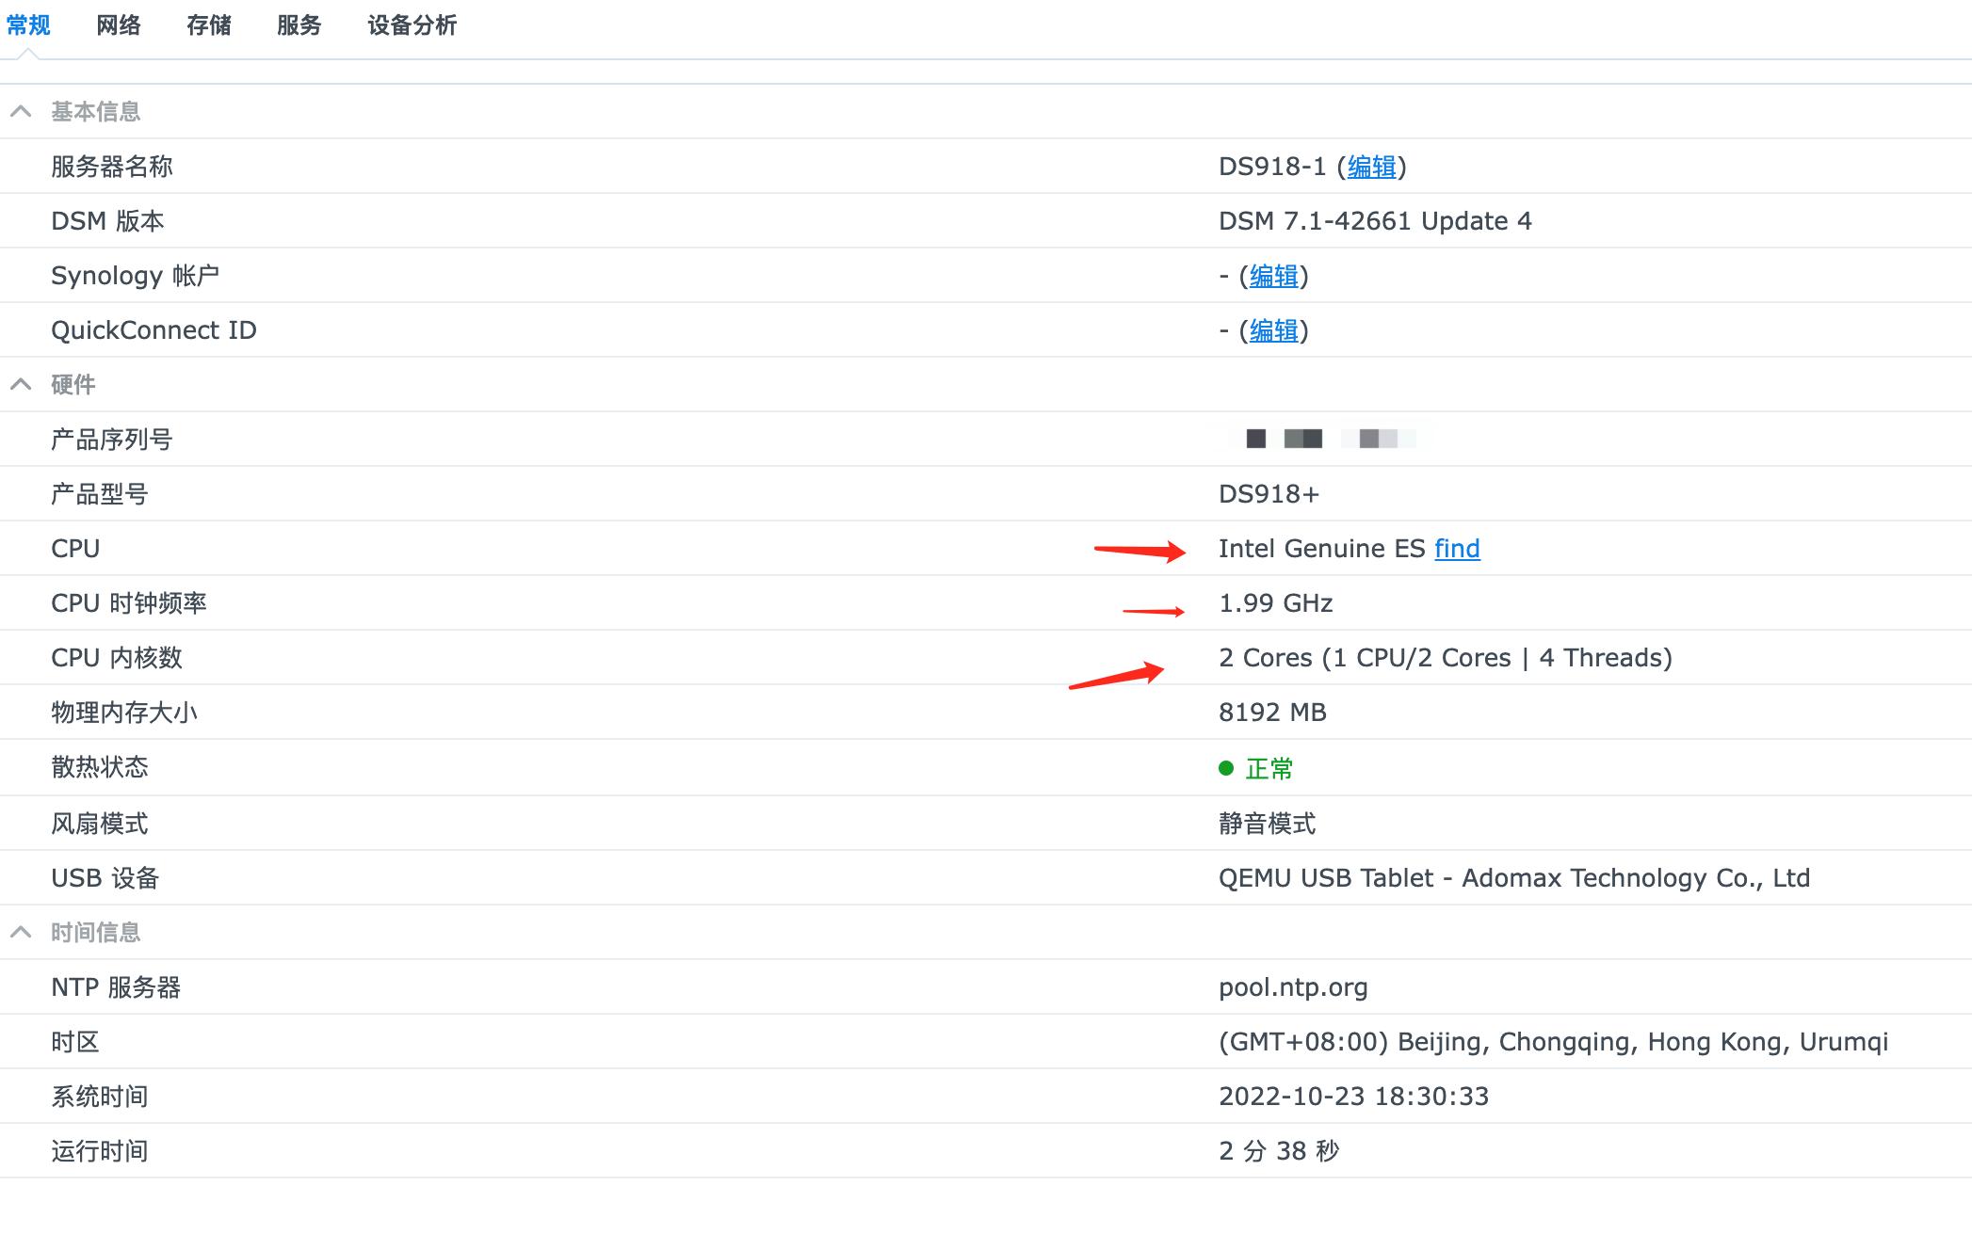Open the 服务 tab
The image size is (1972, 1250).
point(299,25)
